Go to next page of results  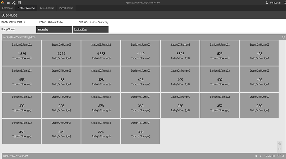click(278, 156)
